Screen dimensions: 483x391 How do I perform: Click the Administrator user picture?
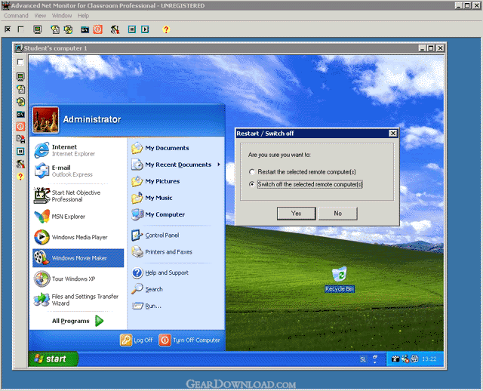[x=45, y=120]
